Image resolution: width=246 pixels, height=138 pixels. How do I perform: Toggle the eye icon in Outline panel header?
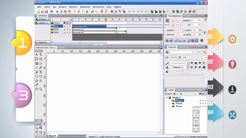tap(200, 94)
